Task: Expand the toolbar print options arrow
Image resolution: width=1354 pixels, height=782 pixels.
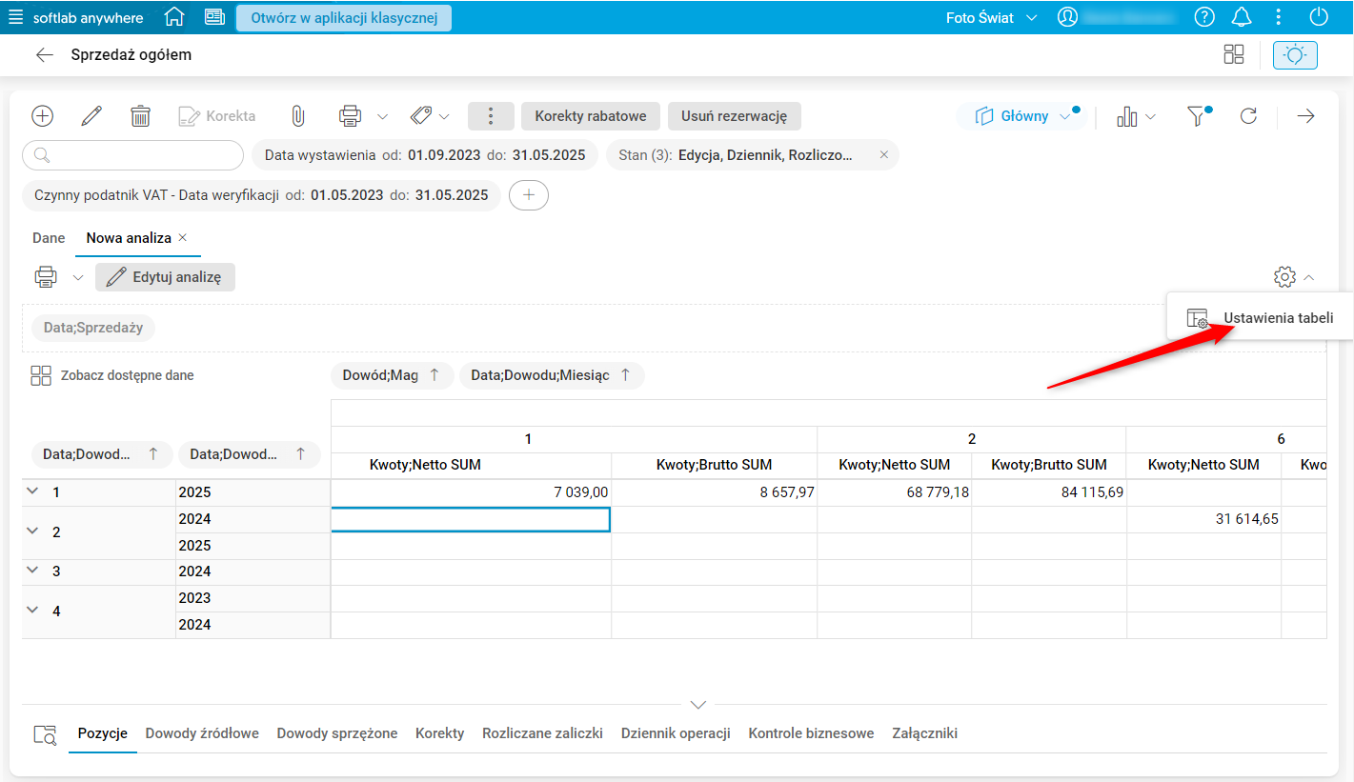Action: point(382,116)
